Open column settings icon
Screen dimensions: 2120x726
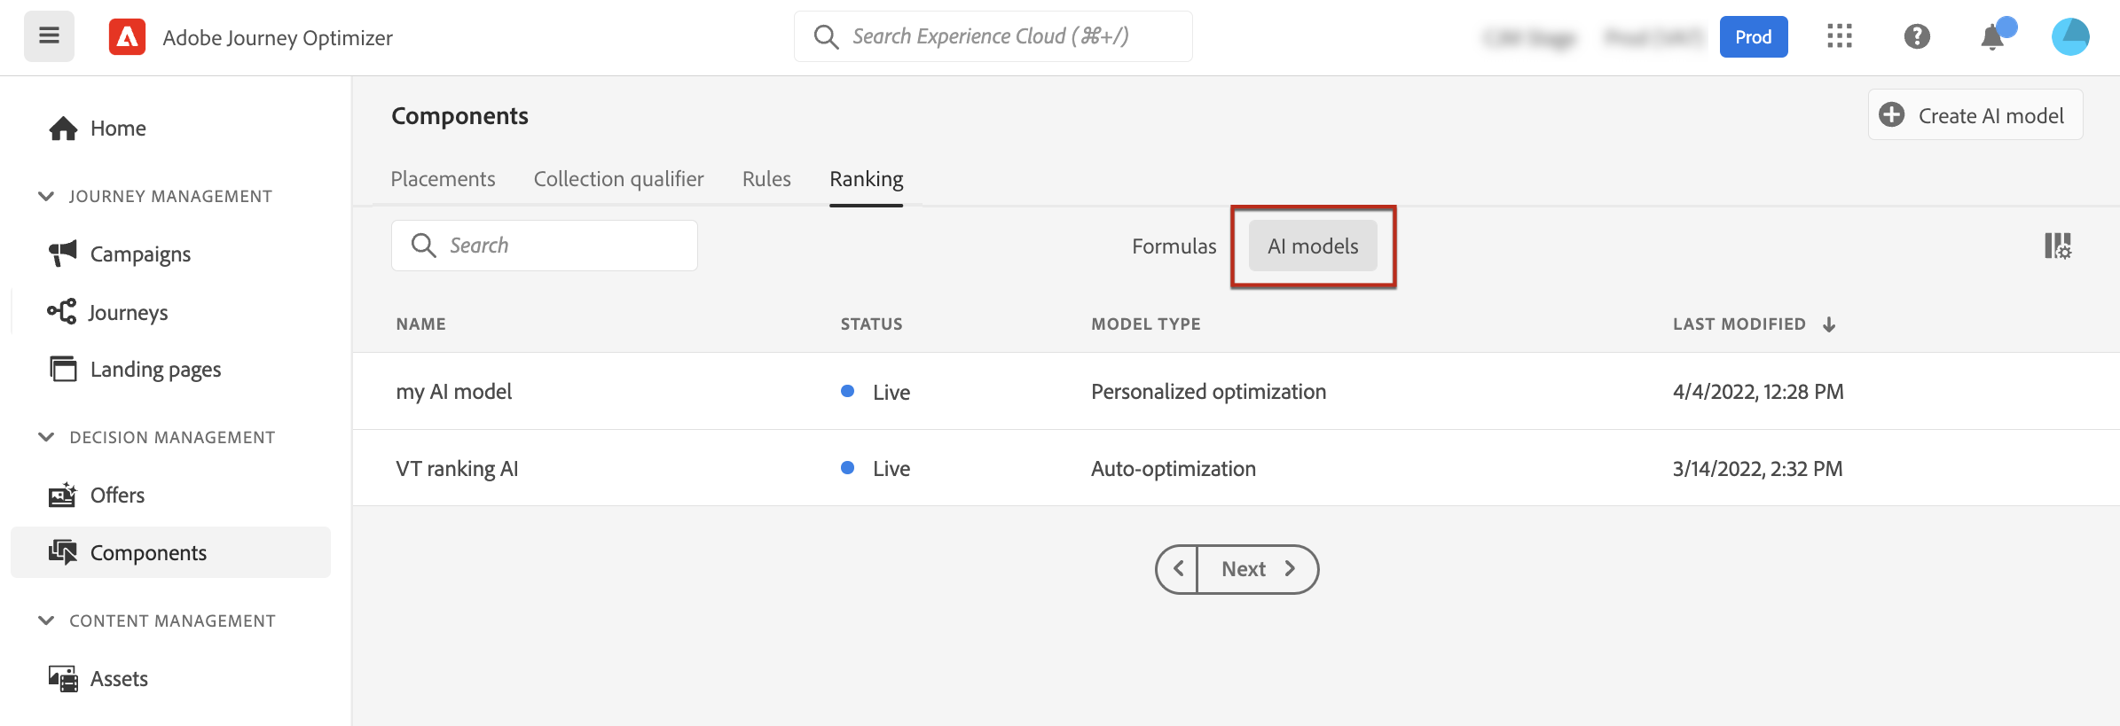(2057, 246)
